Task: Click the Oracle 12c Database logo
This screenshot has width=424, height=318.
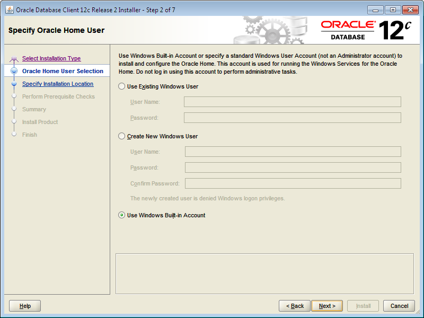Action: [x=366, y=30]
